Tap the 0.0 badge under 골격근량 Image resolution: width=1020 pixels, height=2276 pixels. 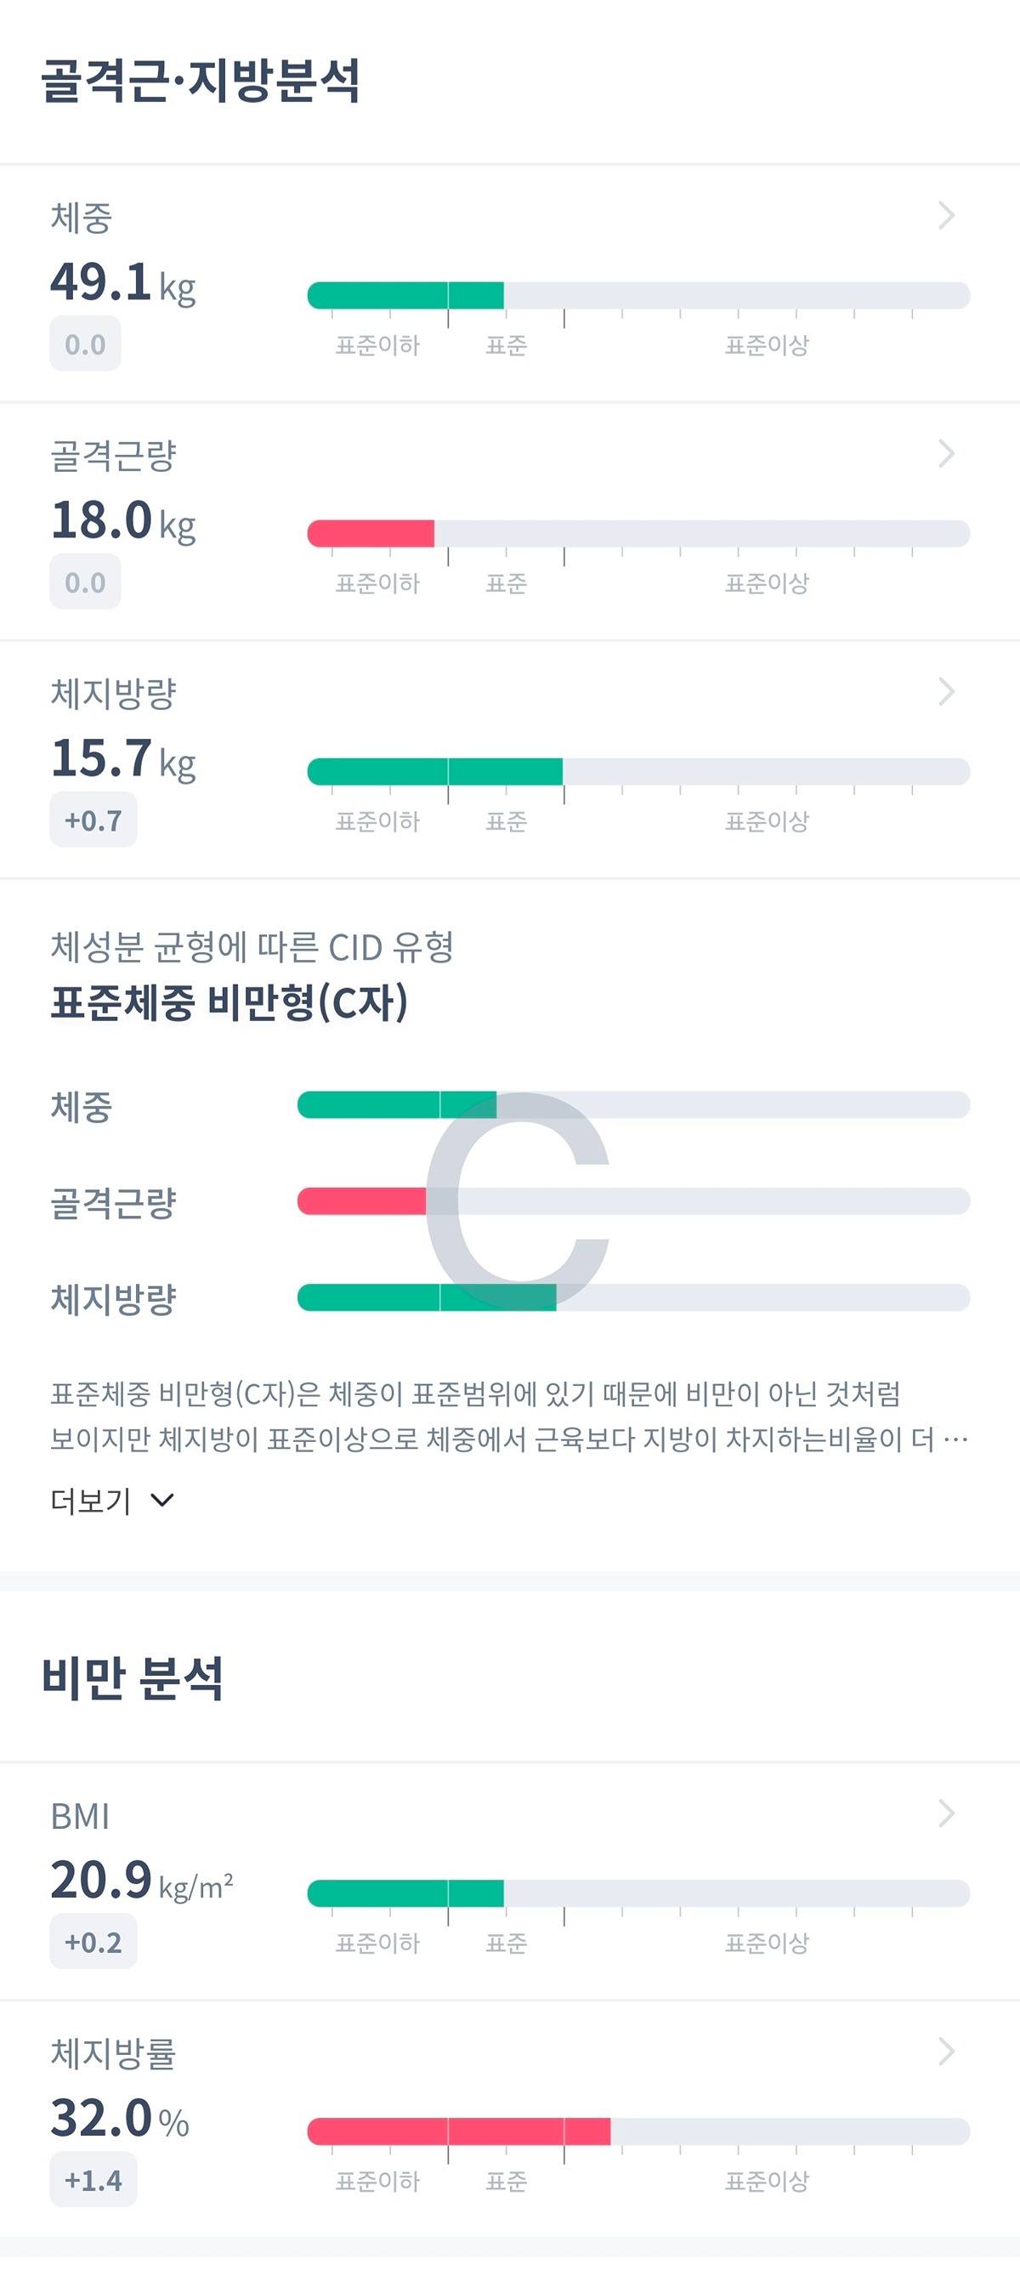(x=85, y=582)
